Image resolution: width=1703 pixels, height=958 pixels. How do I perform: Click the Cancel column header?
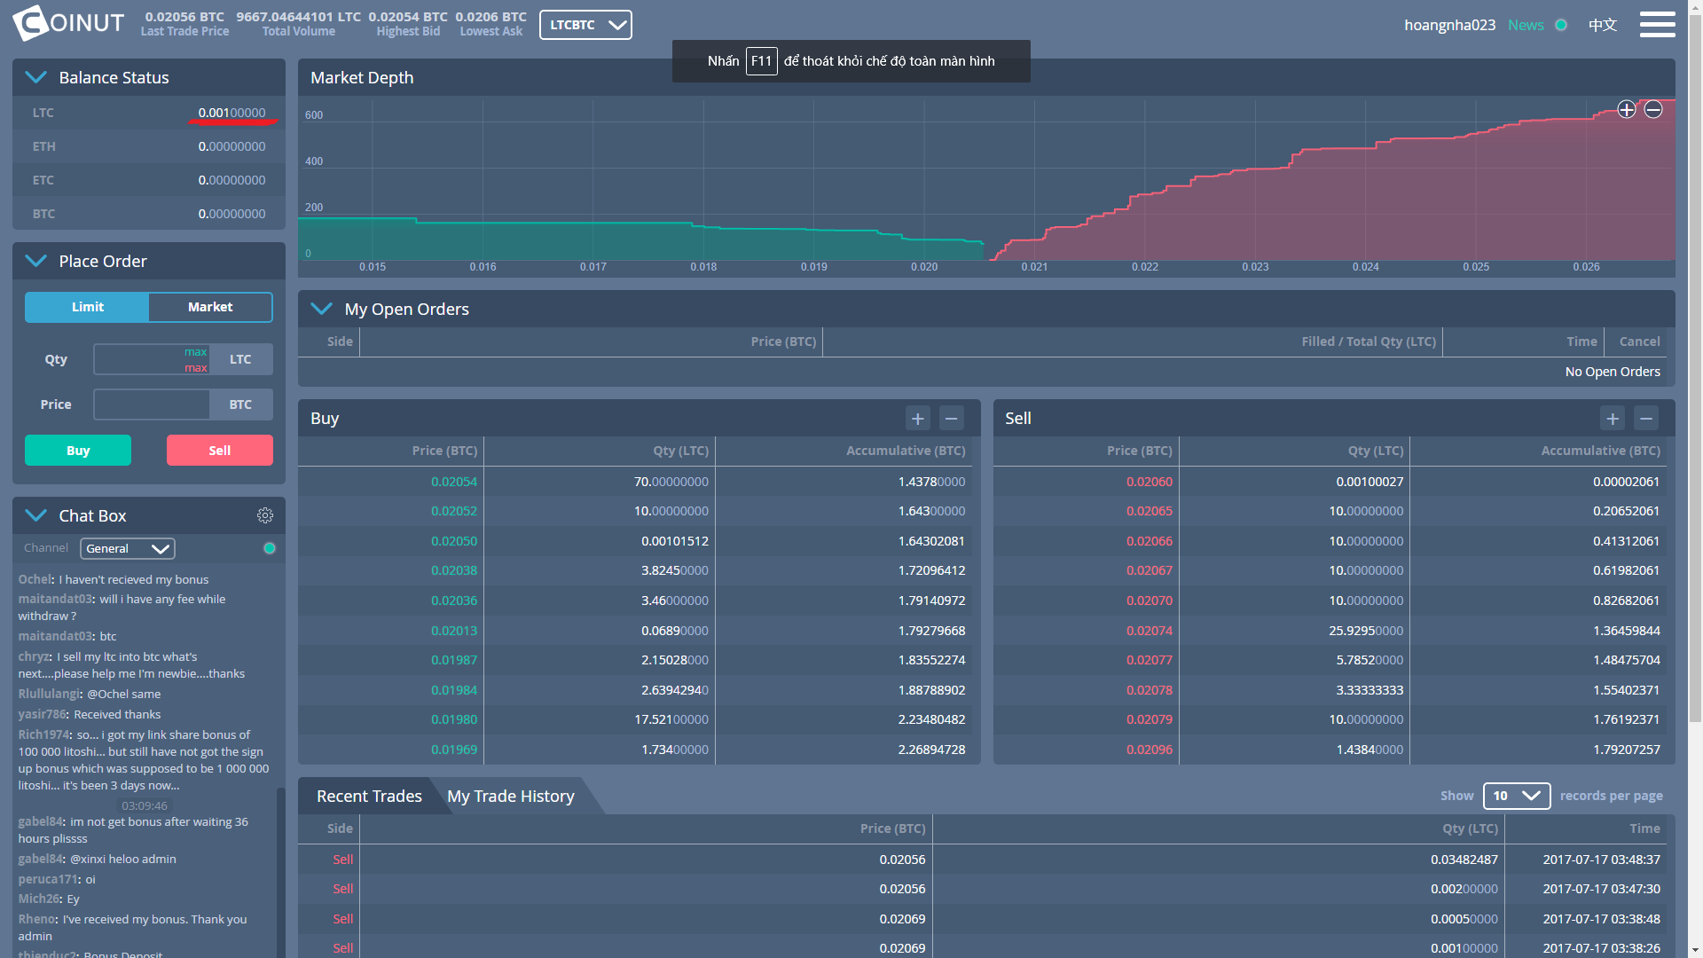click(1639, 342)
